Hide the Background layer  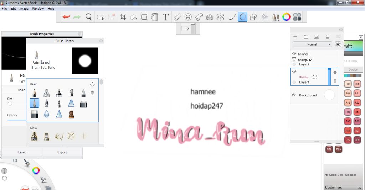coord(294,95)
